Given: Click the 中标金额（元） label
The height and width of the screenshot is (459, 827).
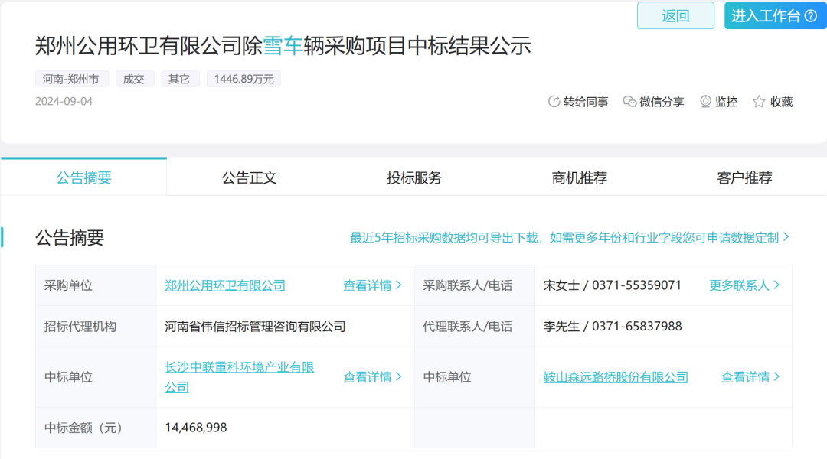Looking at the screenshot, I should [83, 428].
